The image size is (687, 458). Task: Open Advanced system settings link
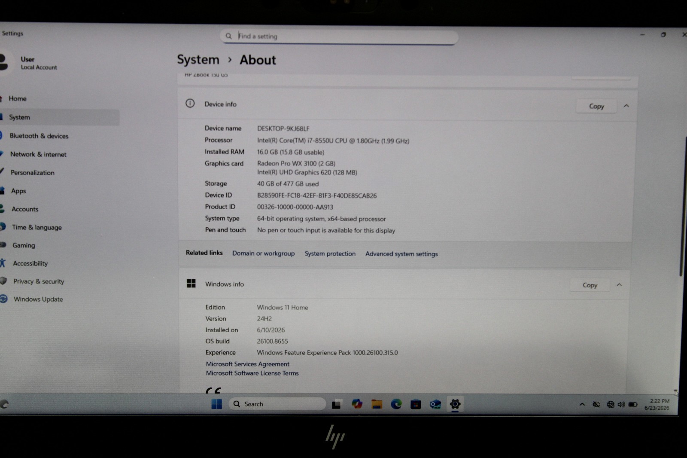click(x=401, y=254)
